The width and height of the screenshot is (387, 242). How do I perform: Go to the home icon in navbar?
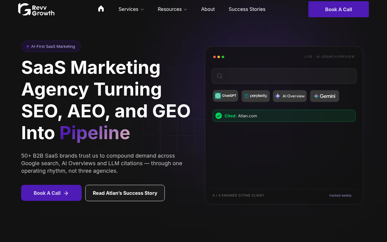tap(101, 9)
